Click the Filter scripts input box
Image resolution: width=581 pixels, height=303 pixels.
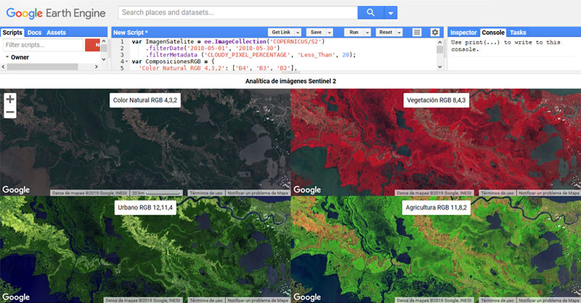pos(43,45)
